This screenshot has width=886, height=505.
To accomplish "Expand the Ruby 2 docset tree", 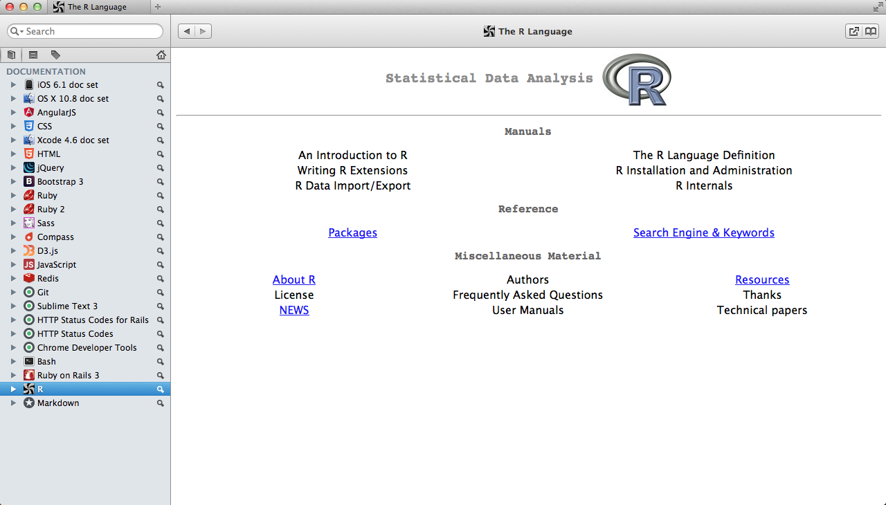I will coord(12,209).
